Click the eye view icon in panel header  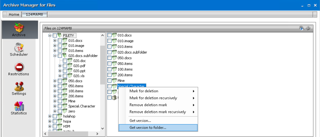pos(302,28)
